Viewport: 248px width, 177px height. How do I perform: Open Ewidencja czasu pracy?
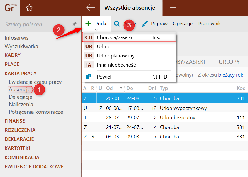pos(35,82)
